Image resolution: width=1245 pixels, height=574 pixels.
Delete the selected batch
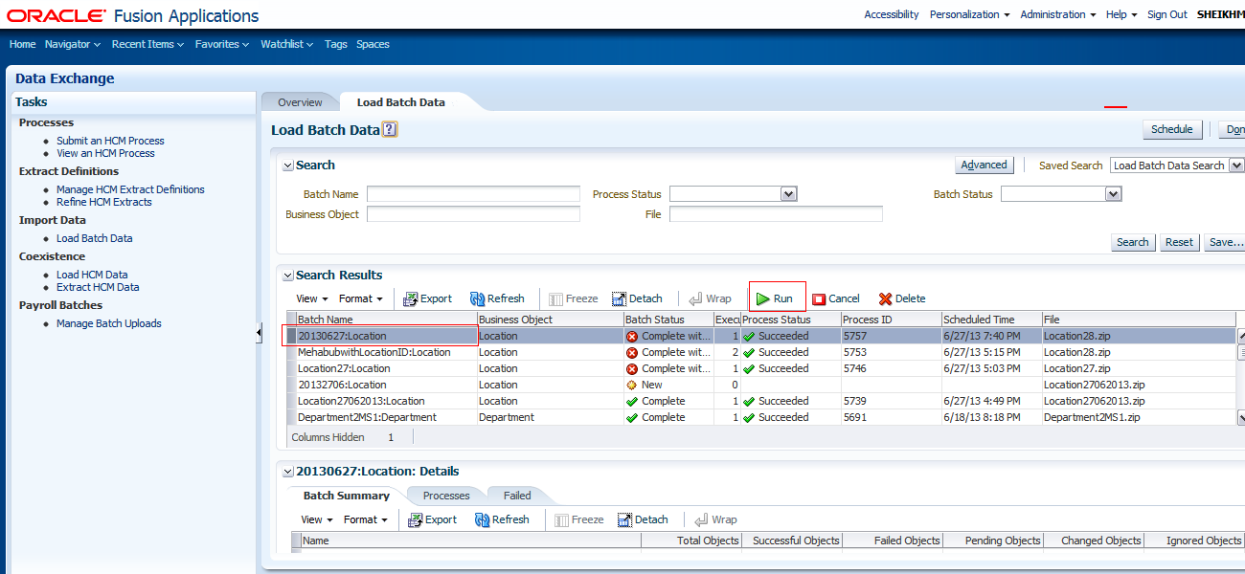coord(901,298)
